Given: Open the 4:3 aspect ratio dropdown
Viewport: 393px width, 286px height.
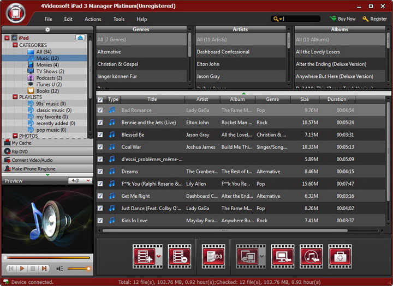Looking at the screenshot, I should pos(80,180).
